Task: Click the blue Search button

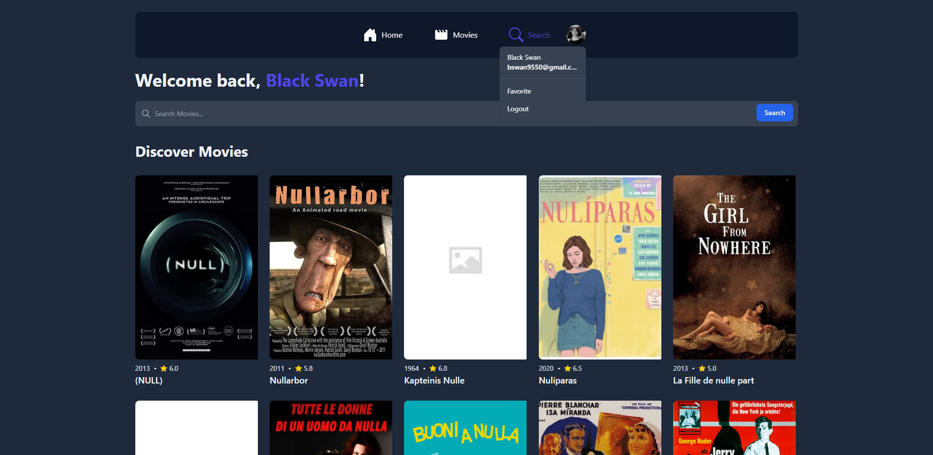Action: (775, 113)
